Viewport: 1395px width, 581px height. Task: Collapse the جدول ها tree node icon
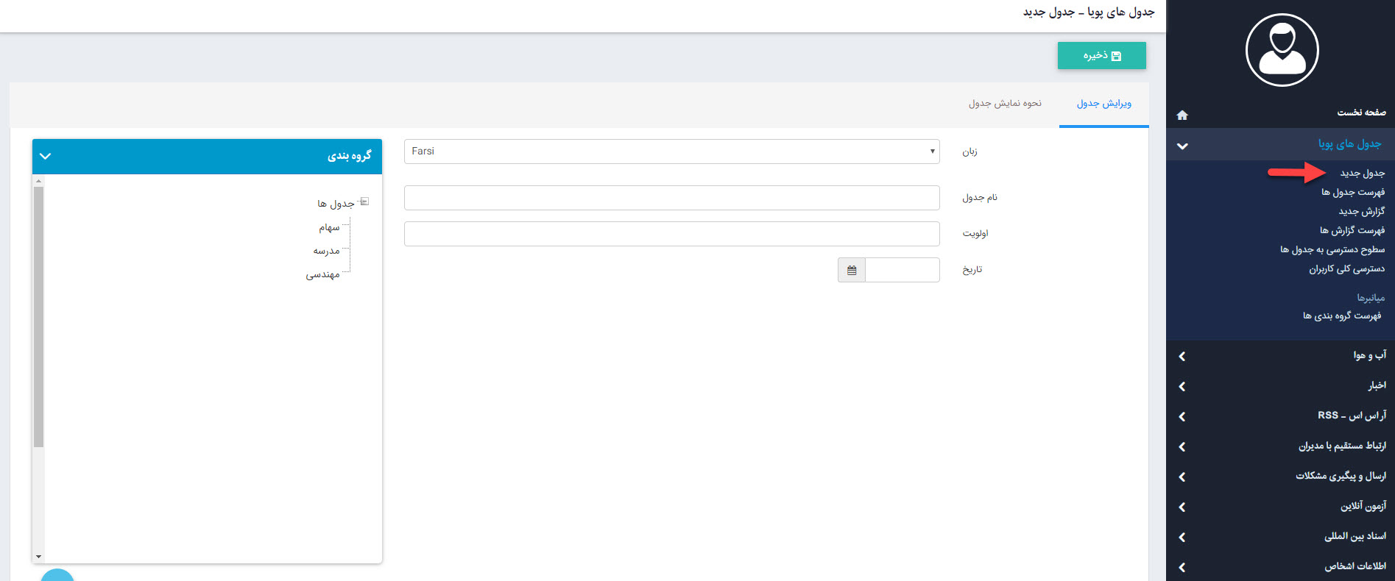coord(364,202)
